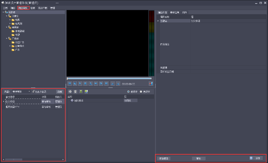Collapse the 广告部 tree node
268x163 pixels.
tap(6, 38)
